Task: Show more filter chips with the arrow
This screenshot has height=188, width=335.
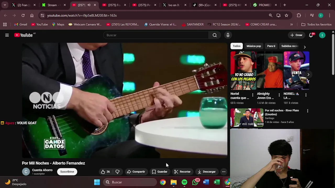Action: pos(304,47)
